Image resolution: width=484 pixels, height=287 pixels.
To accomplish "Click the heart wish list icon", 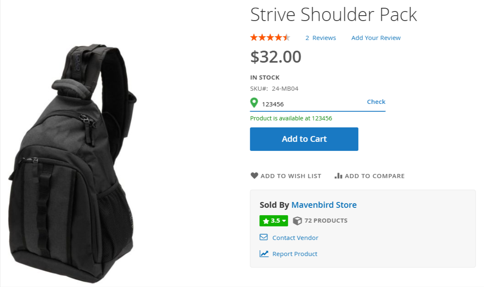I will pyautogui.click(x=254, y=176).
